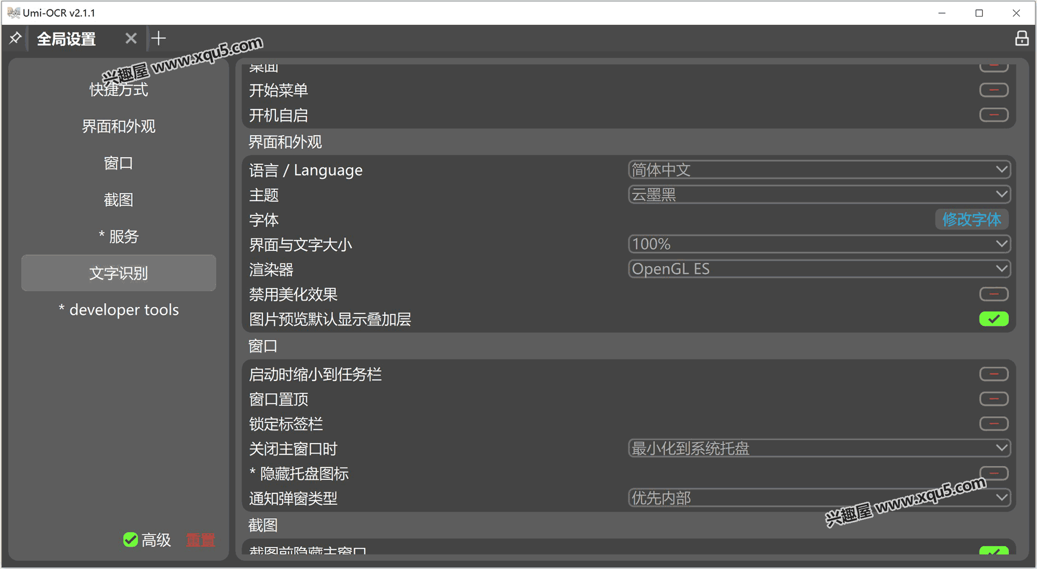Toggle 禁用美化效果 switch
Viewport: 1037px width, 569px height.
[x=994, y=294]
